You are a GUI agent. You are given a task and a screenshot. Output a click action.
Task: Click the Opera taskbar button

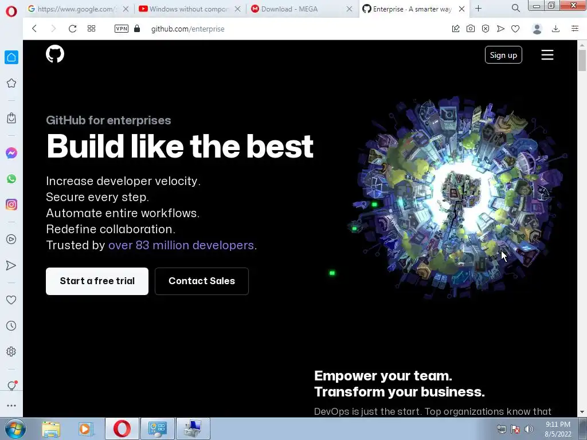(x=122, y=429)
